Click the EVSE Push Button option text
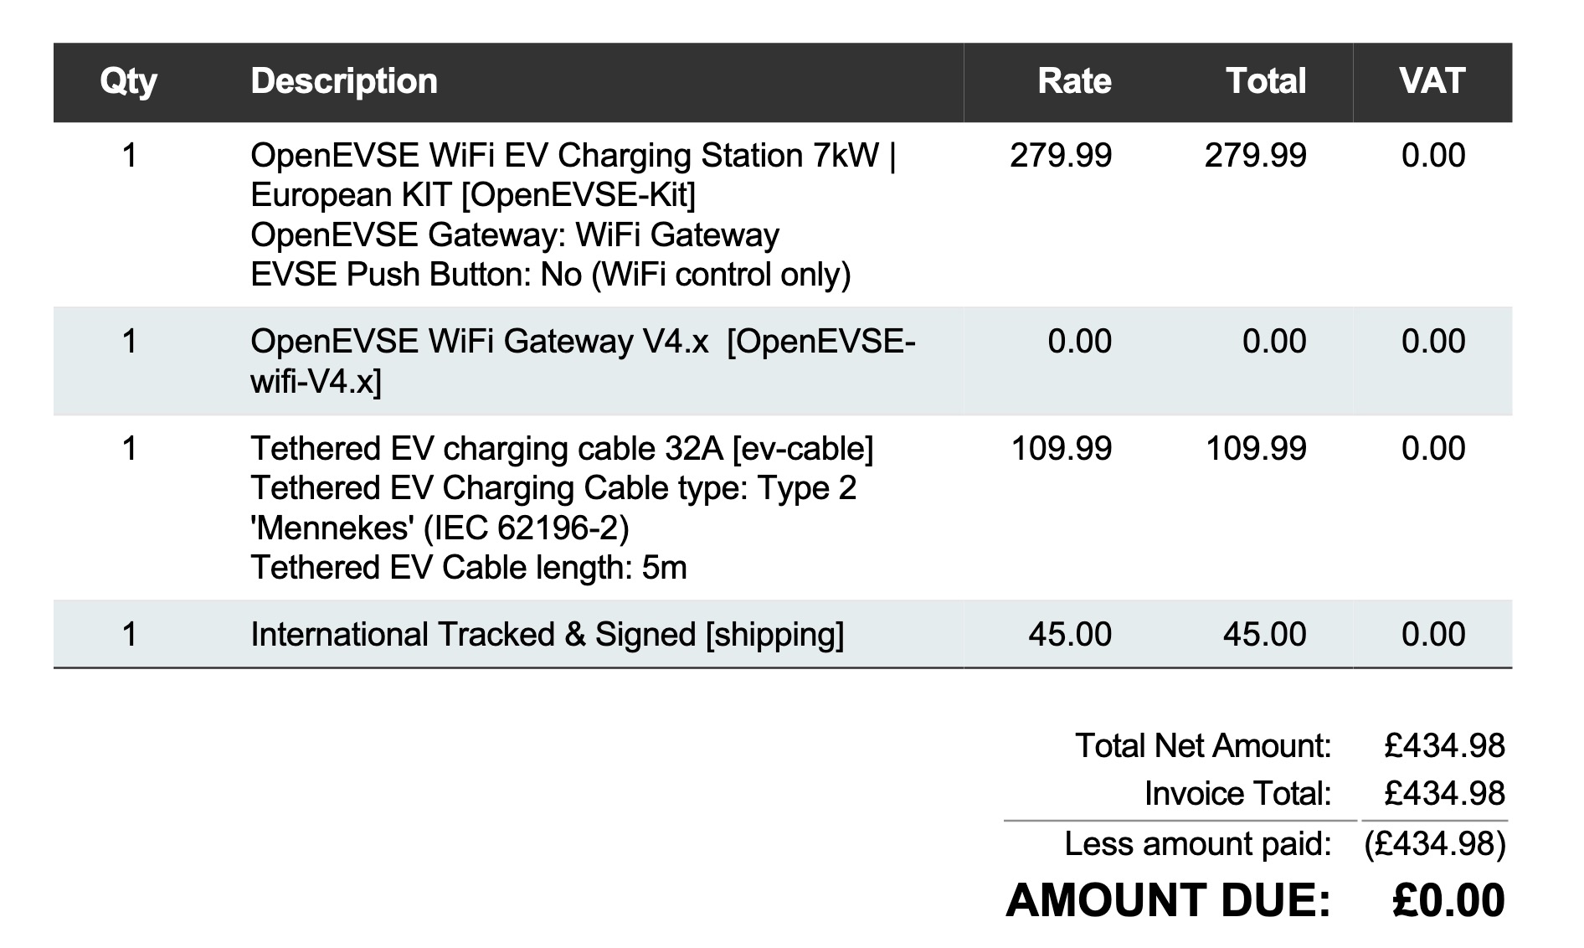 pyautogui.click(x=551, y=275)
